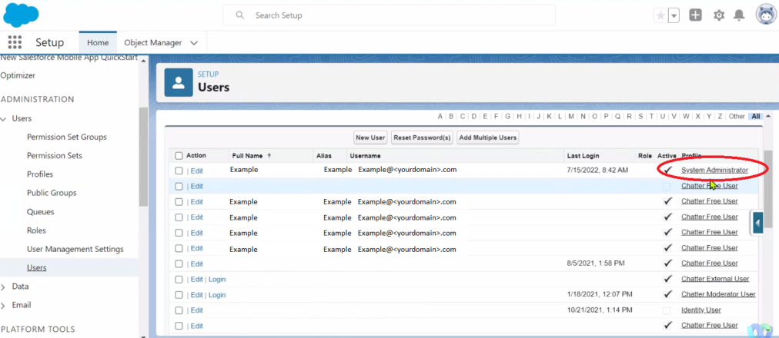Check the Identity User row checkbox
The image size is (779, 338).
[x=179, y=310]
